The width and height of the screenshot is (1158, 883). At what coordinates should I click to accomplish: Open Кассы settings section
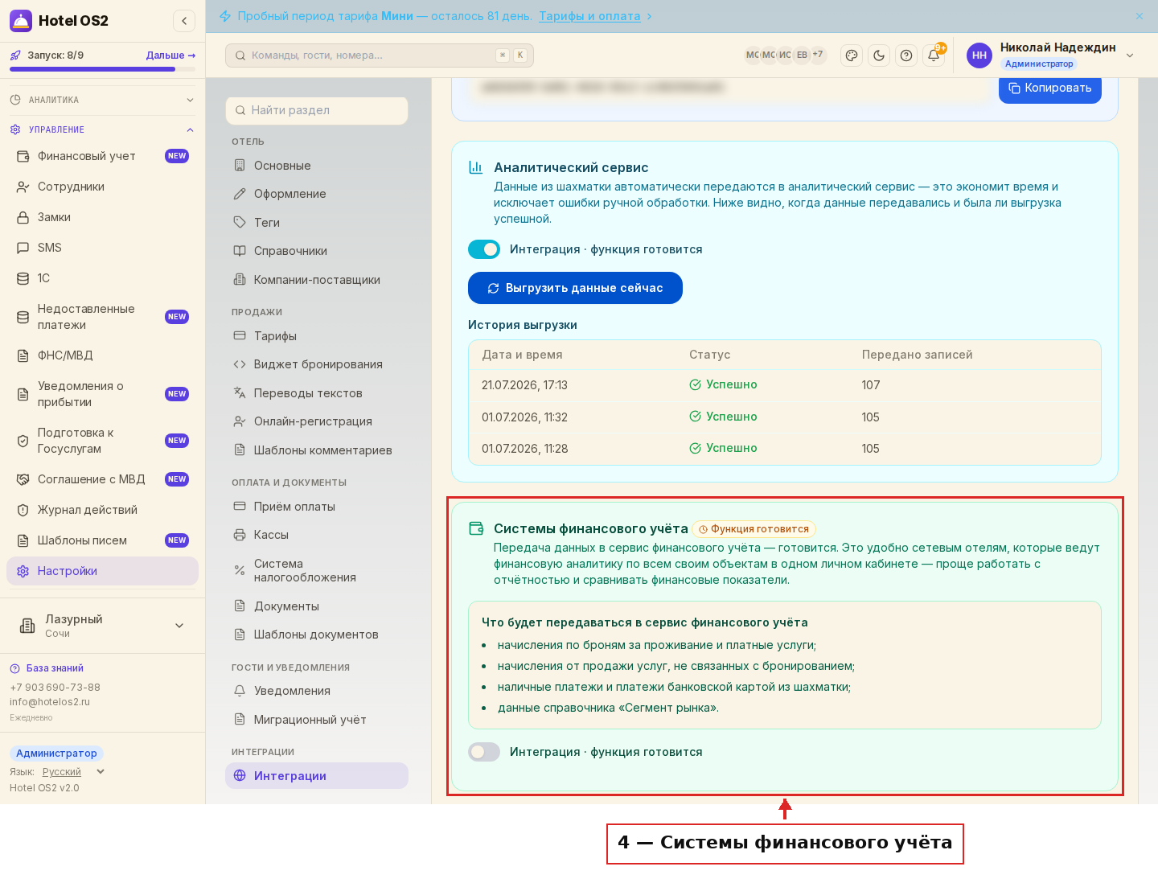click(x=317, y=535)
